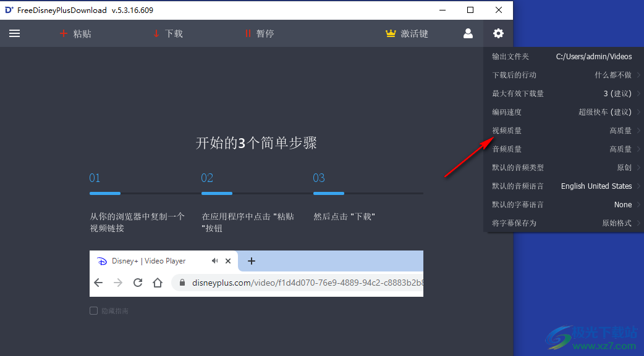Open the 视频质量 setting row

coord(564,130)
